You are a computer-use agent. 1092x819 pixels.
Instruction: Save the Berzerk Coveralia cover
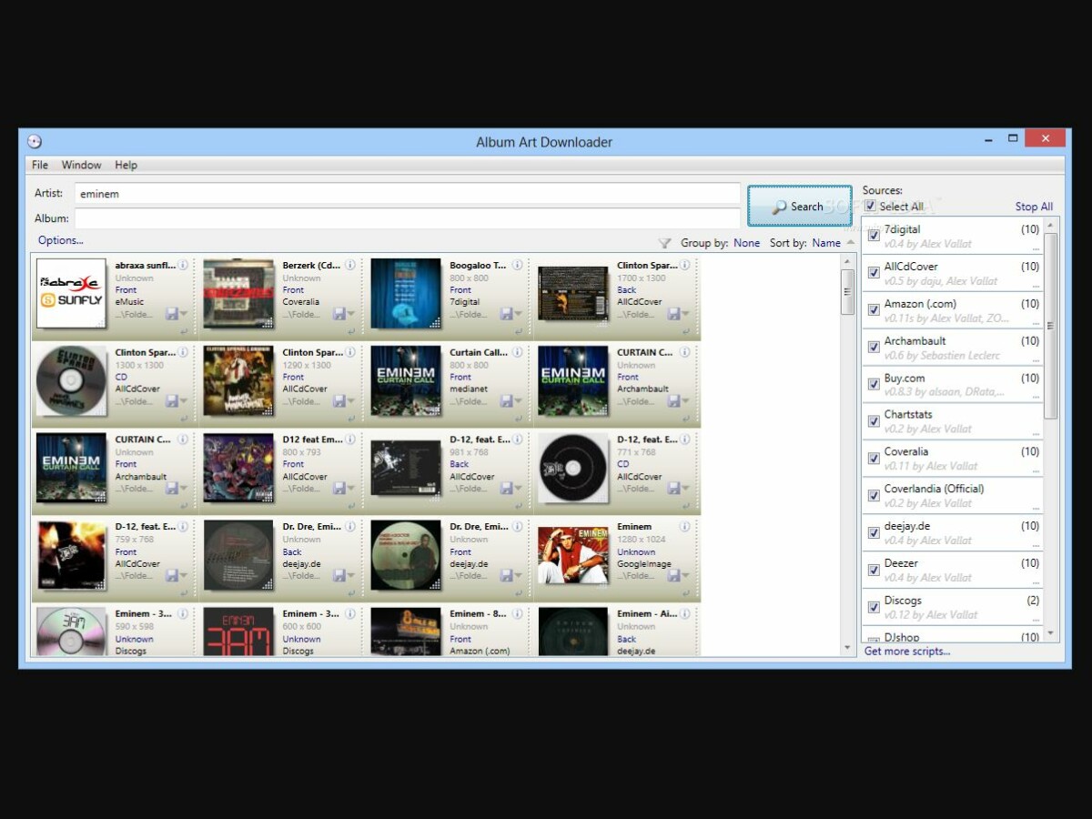[x=339, y=314]
